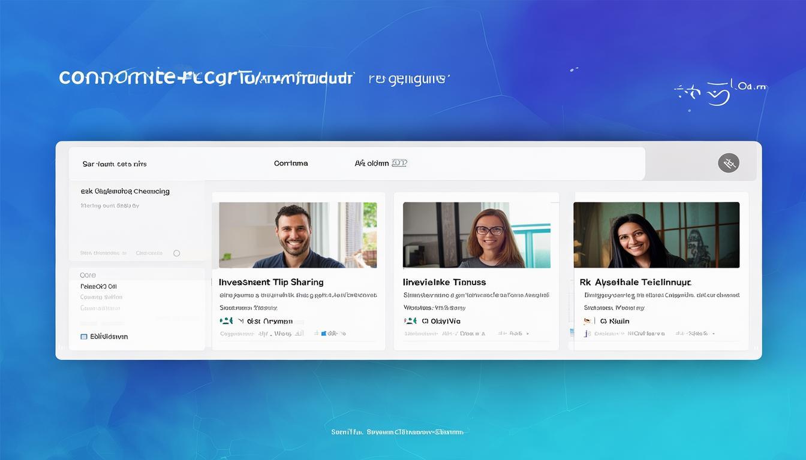This screenshot has height=460, width=806.
Task: Open the smiling bearded man thumbnail
Action: click(297, 235)
